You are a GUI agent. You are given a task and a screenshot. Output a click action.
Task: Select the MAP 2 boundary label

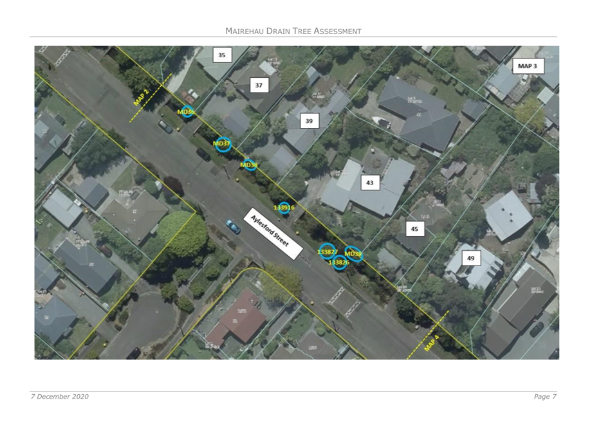pyautogui.click(x=141, y=97)
